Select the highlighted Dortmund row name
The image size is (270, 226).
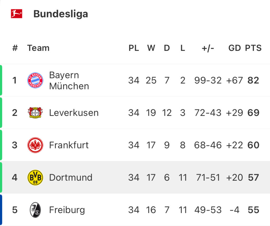point(71,177)
